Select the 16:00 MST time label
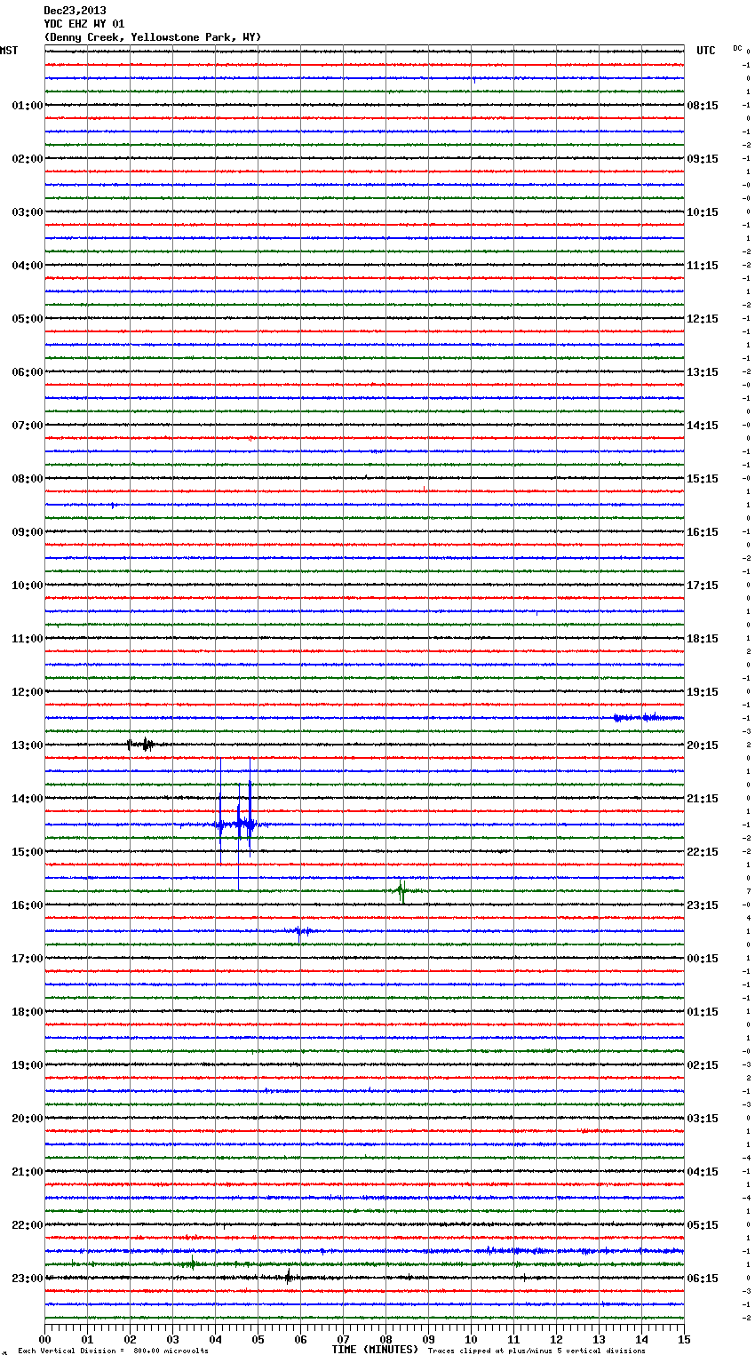The height and width of the screenshot is (1363, 755). (x=27, y=905)
